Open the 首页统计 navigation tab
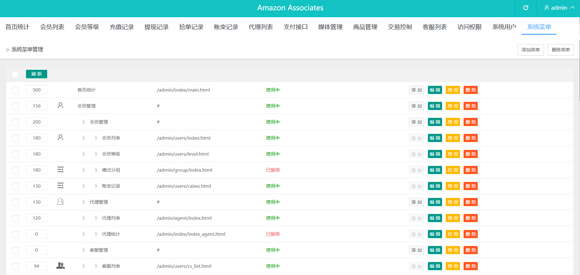This screenshot has height=275, width=580. tap(17, 27)
